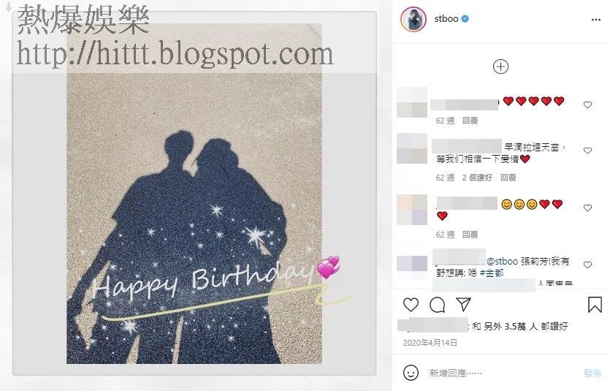Like the five red hearts comment
The image size is (610, 391).
click(x=588, y=105)
